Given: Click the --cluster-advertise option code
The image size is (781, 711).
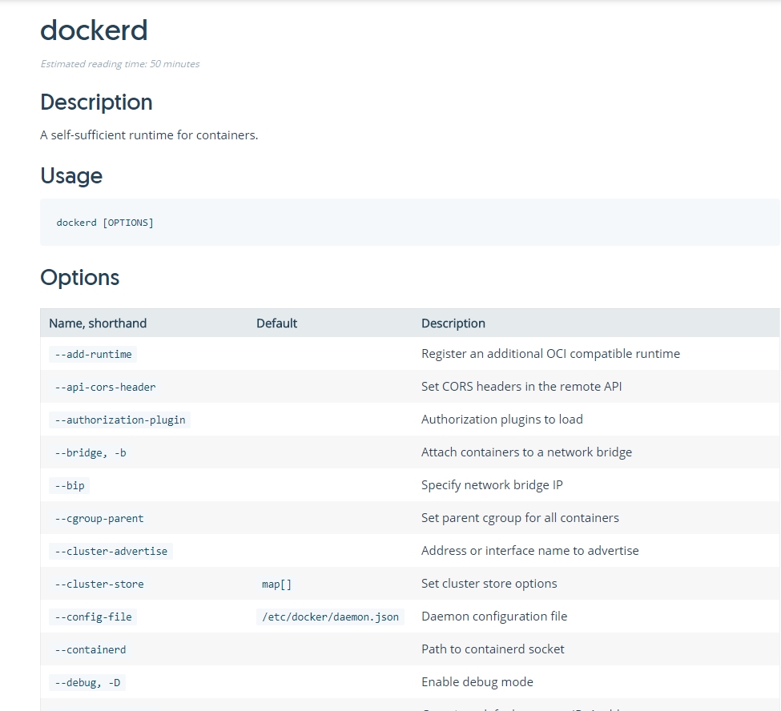Looking at the screenshot, I should (x=111, y=551).
